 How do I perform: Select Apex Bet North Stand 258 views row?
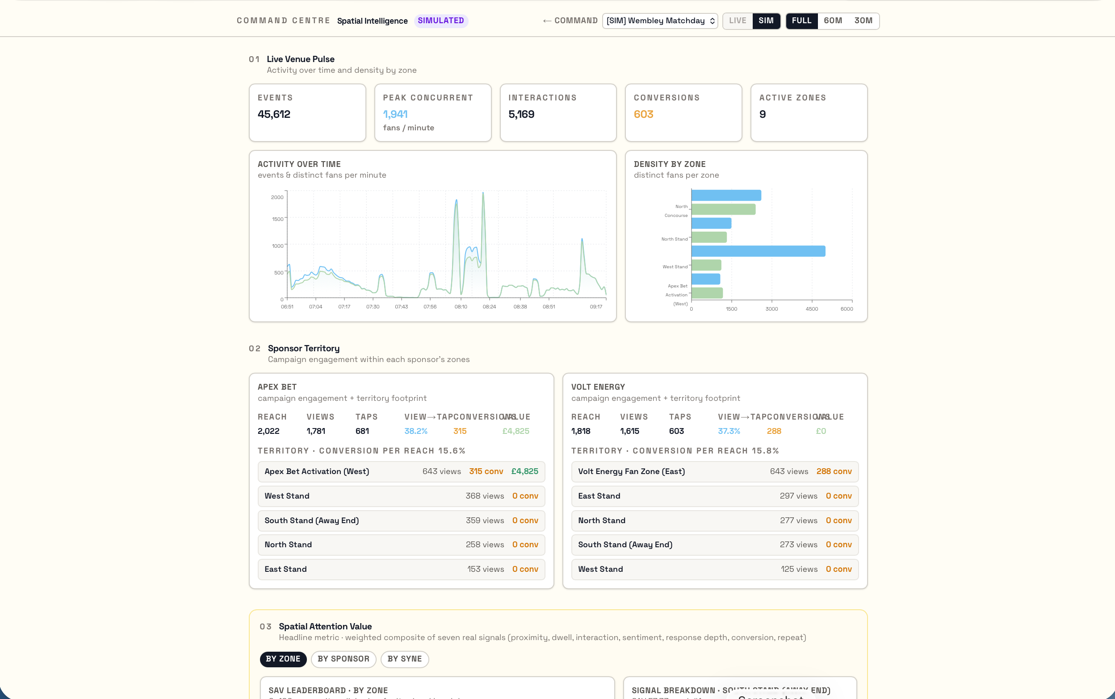click(401, 545)
